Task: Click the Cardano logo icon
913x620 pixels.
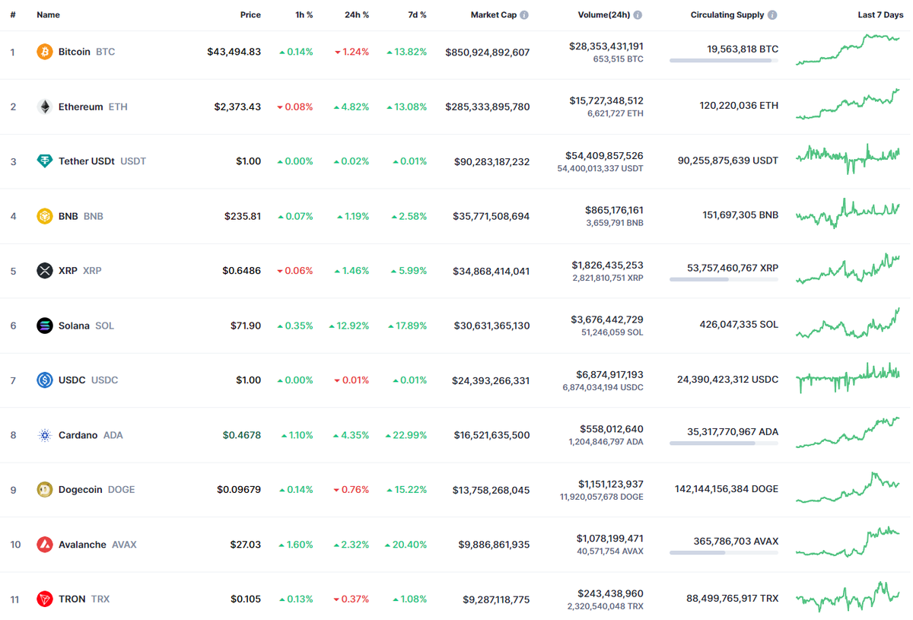Action: tap(45, 435)
